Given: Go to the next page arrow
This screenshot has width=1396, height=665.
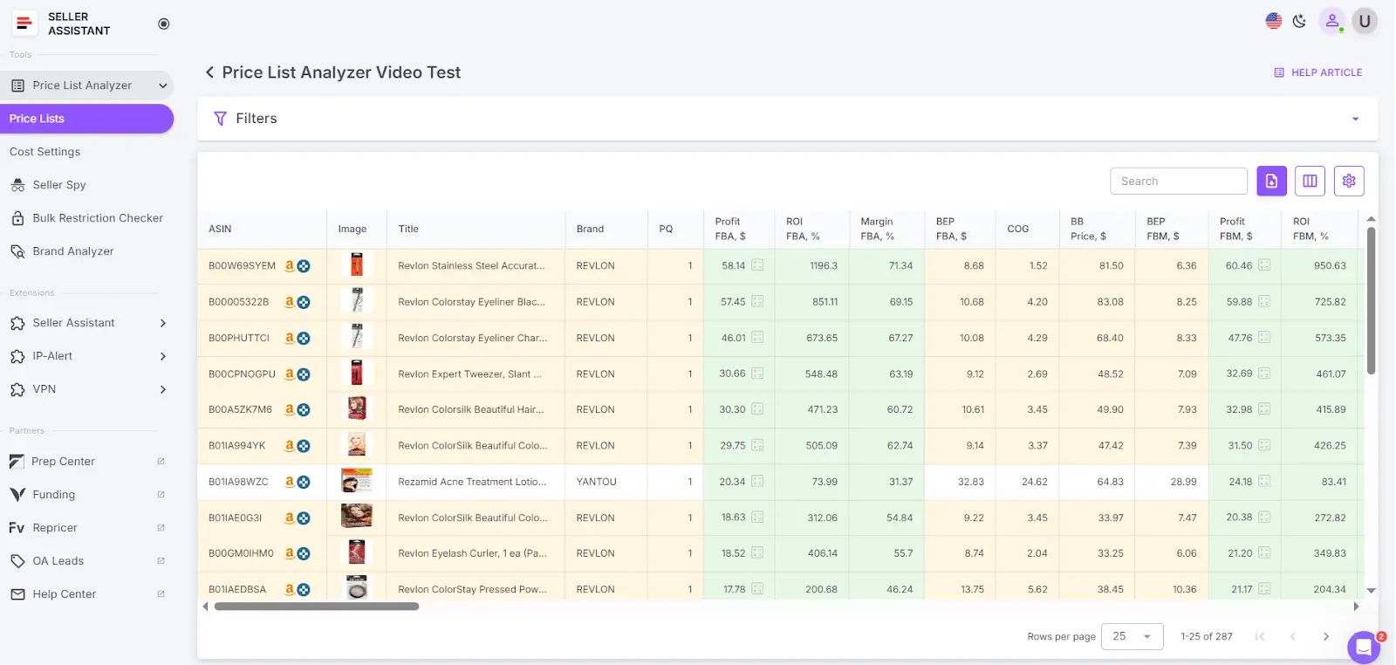Looking at the screenshot, I should [x=1326, y=636].
